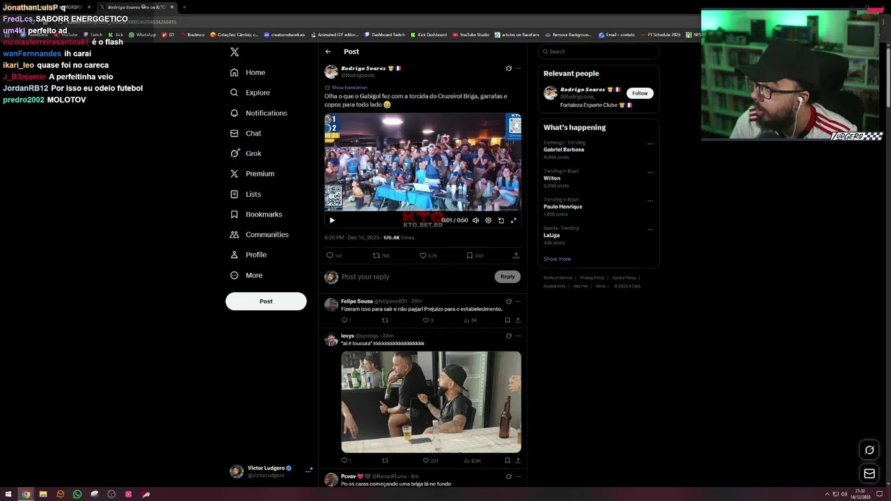Screen dimensions: 891x501
Task: Open Premium in the X sidebar
Action: coord(252,173)
